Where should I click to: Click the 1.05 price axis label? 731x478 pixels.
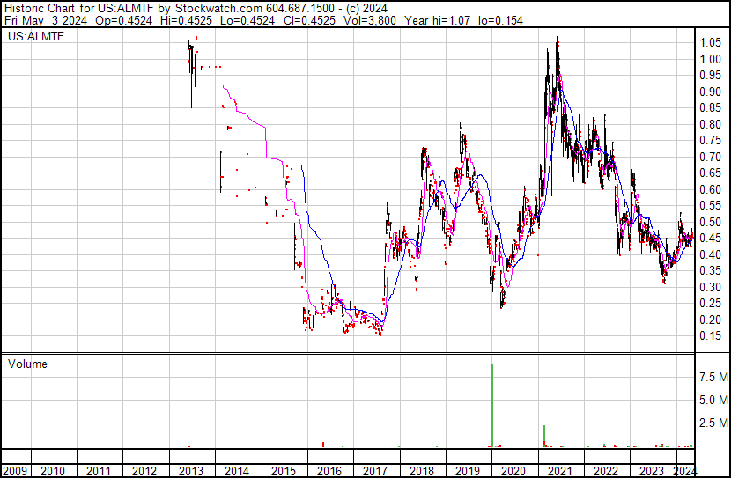710,43
